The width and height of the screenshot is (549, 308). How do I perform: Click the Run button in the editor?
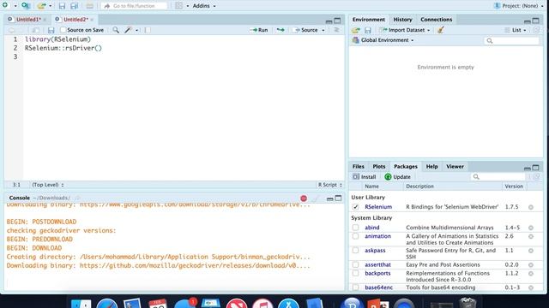pos(259,30)
